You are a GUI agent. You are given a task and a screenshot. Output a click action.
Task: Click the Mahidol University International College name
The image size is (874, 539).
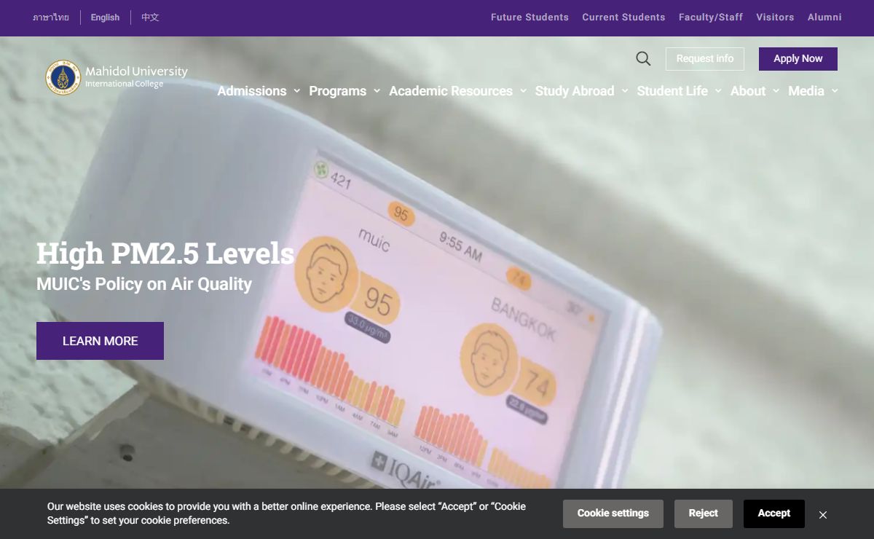[136, 76]
